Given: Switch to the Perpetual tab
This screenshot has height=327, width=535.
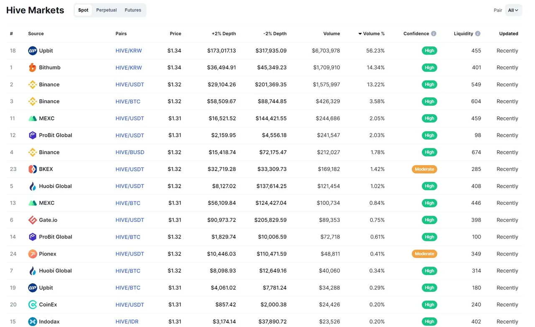Looking at the screenshot, I should point(106,10).
